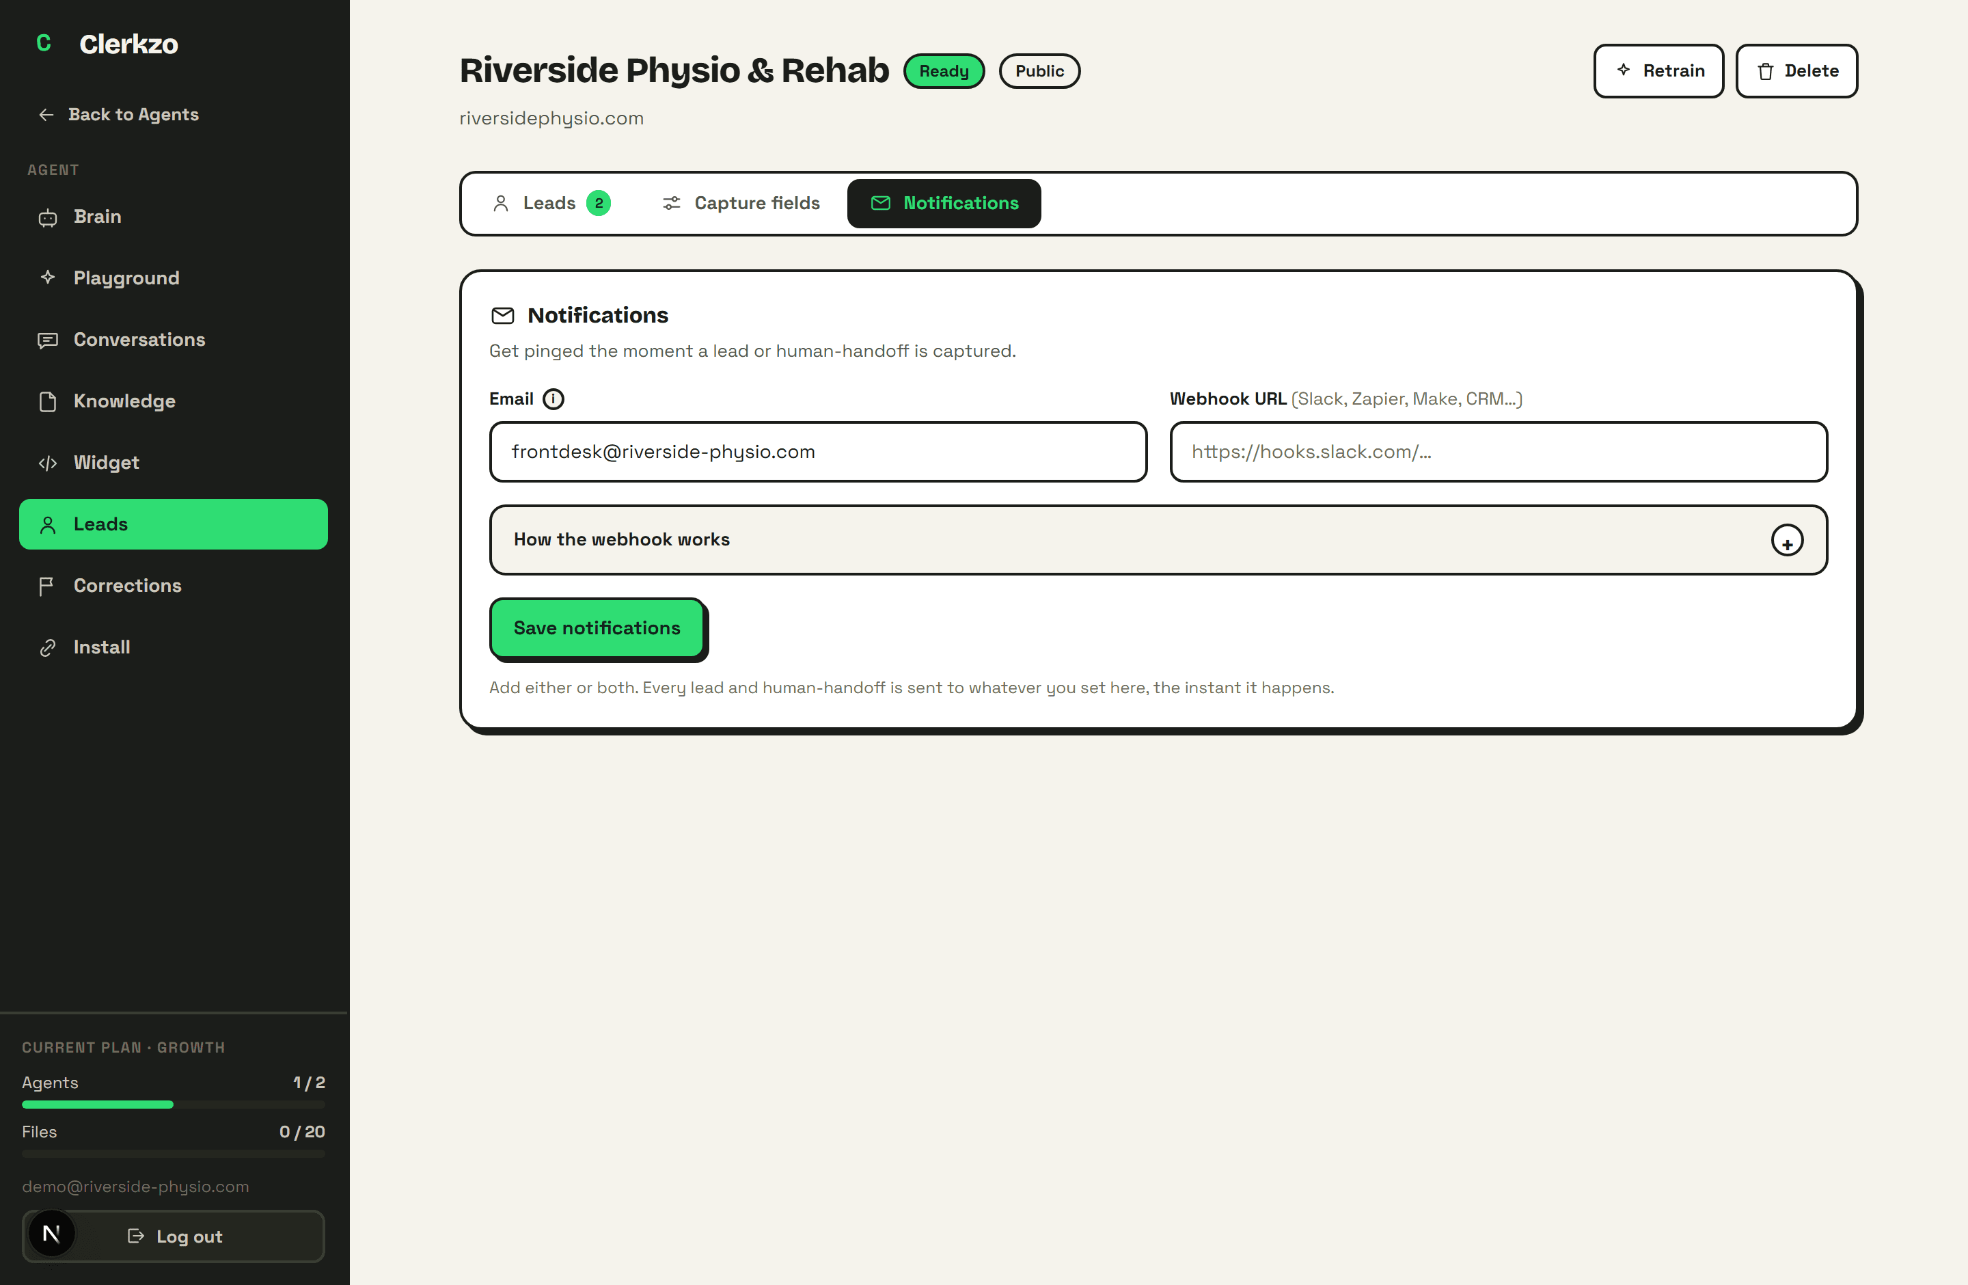Click the Agents usage progress bar

[174, 1105]
